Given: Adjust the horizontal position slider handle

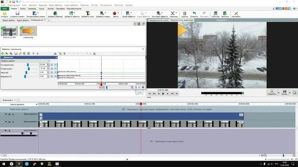Looking at the screenshot, I should pos(28,65).
